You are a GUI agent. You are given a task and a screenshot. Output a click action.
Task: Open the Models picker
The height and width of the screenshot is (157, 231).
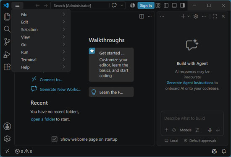[x=186, y=130]
